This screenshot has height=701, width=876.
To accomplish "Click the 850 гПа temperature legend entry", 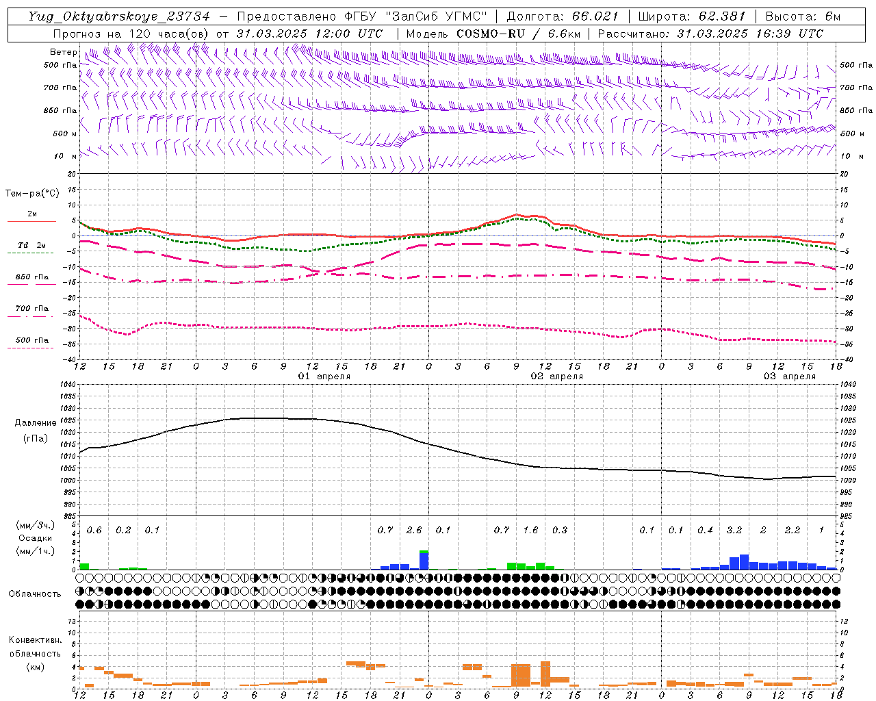I will [32, 277].
